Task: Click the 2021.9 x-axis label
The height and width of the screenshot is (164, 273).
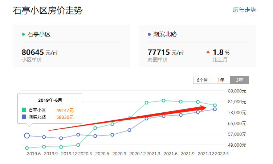Action: [x=188, y=154]
